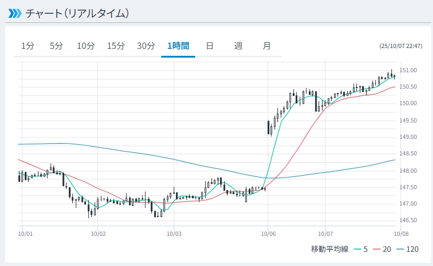Click the blue triple-chevron header icon

point(15,13)
